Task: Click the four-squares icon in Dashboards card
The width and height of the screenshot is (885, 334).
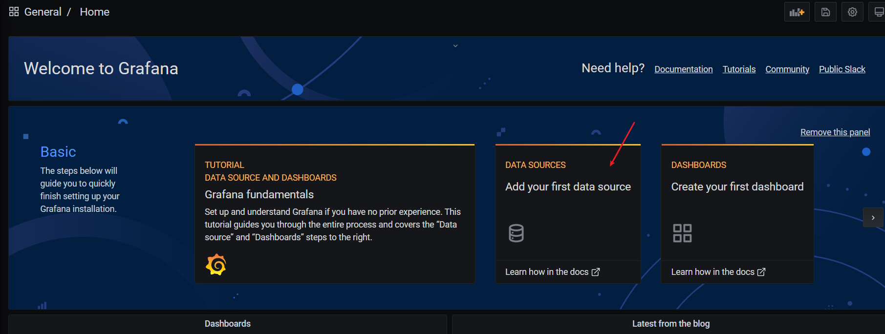Action: (x=682, y=233)
